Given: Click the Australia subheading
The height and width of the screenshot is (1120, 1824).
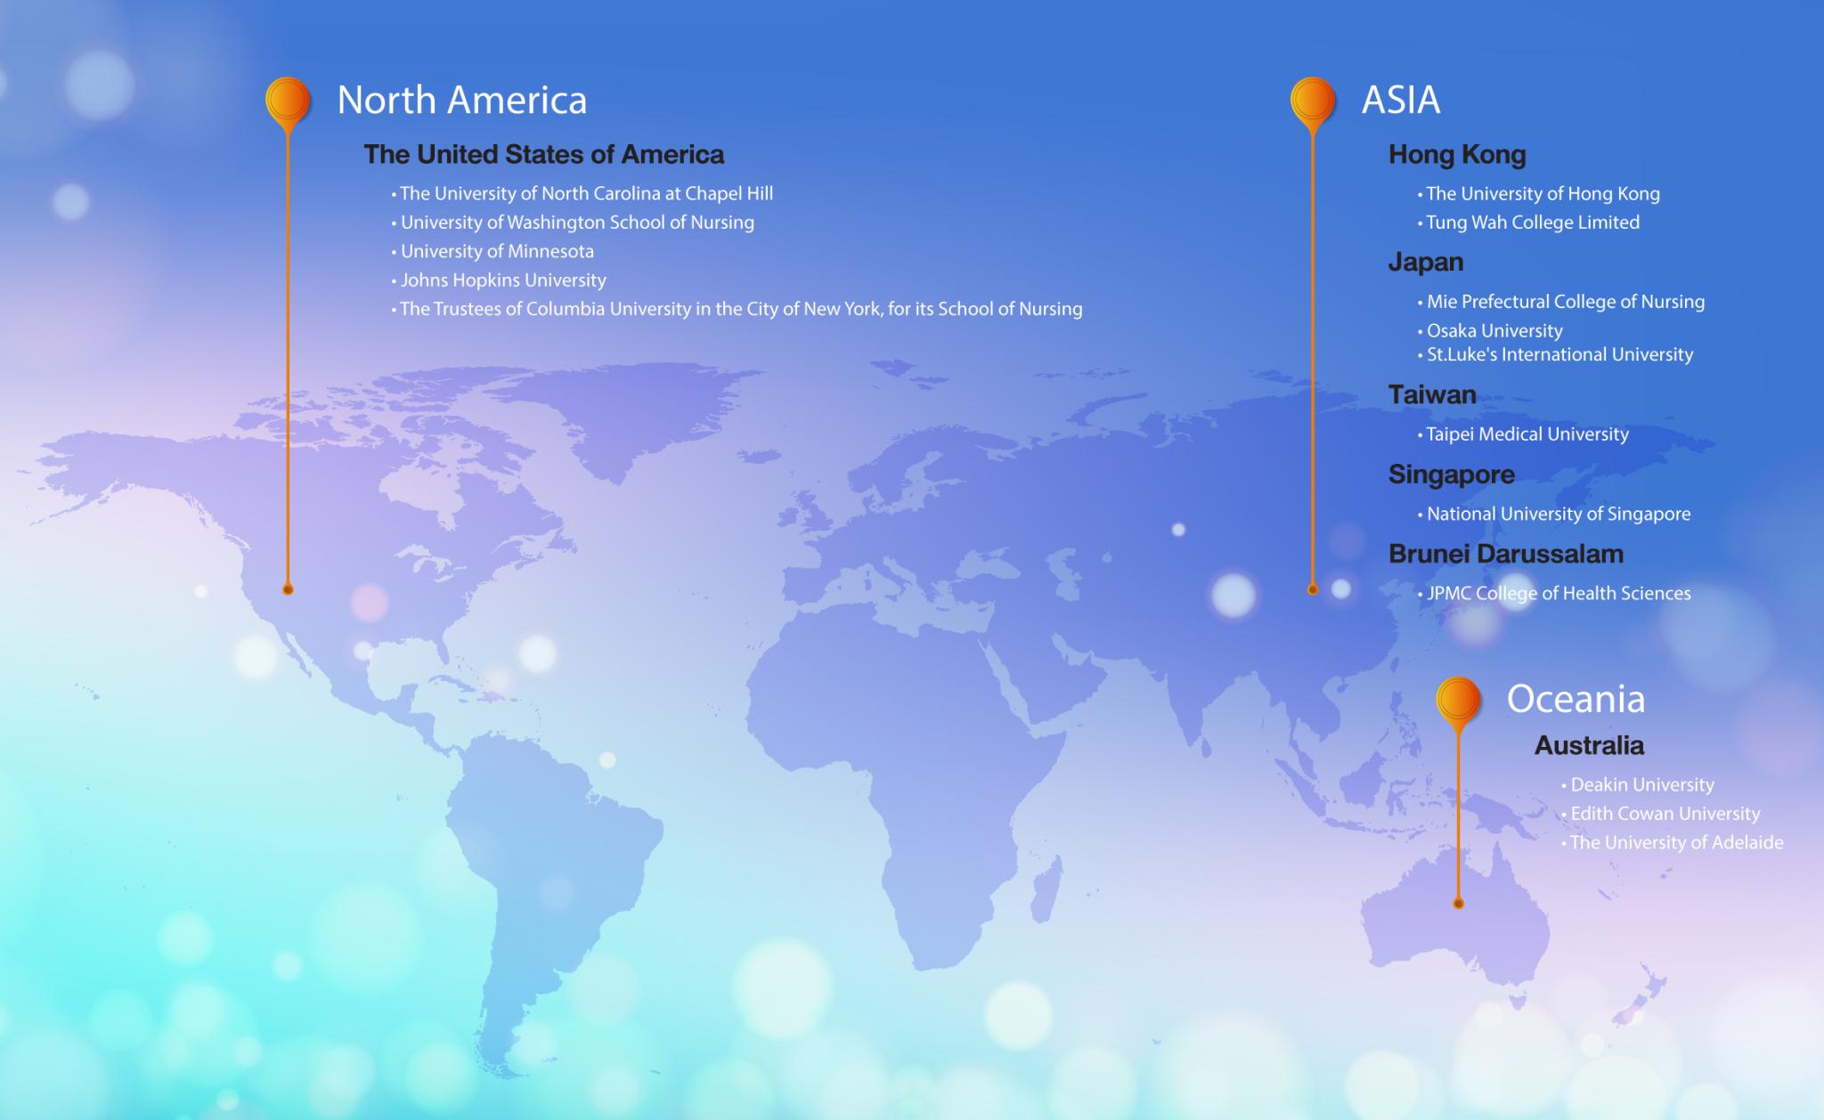Looking at the screenshot, I should (x=1590, y=745).
